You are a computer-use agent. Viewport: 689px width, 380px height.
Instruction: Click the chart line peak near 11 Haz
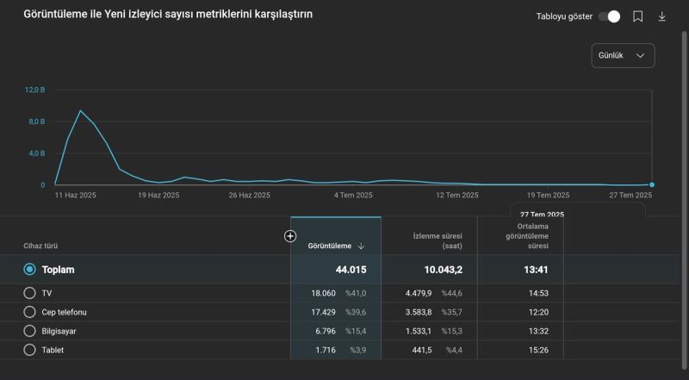[x=81, y=111]
